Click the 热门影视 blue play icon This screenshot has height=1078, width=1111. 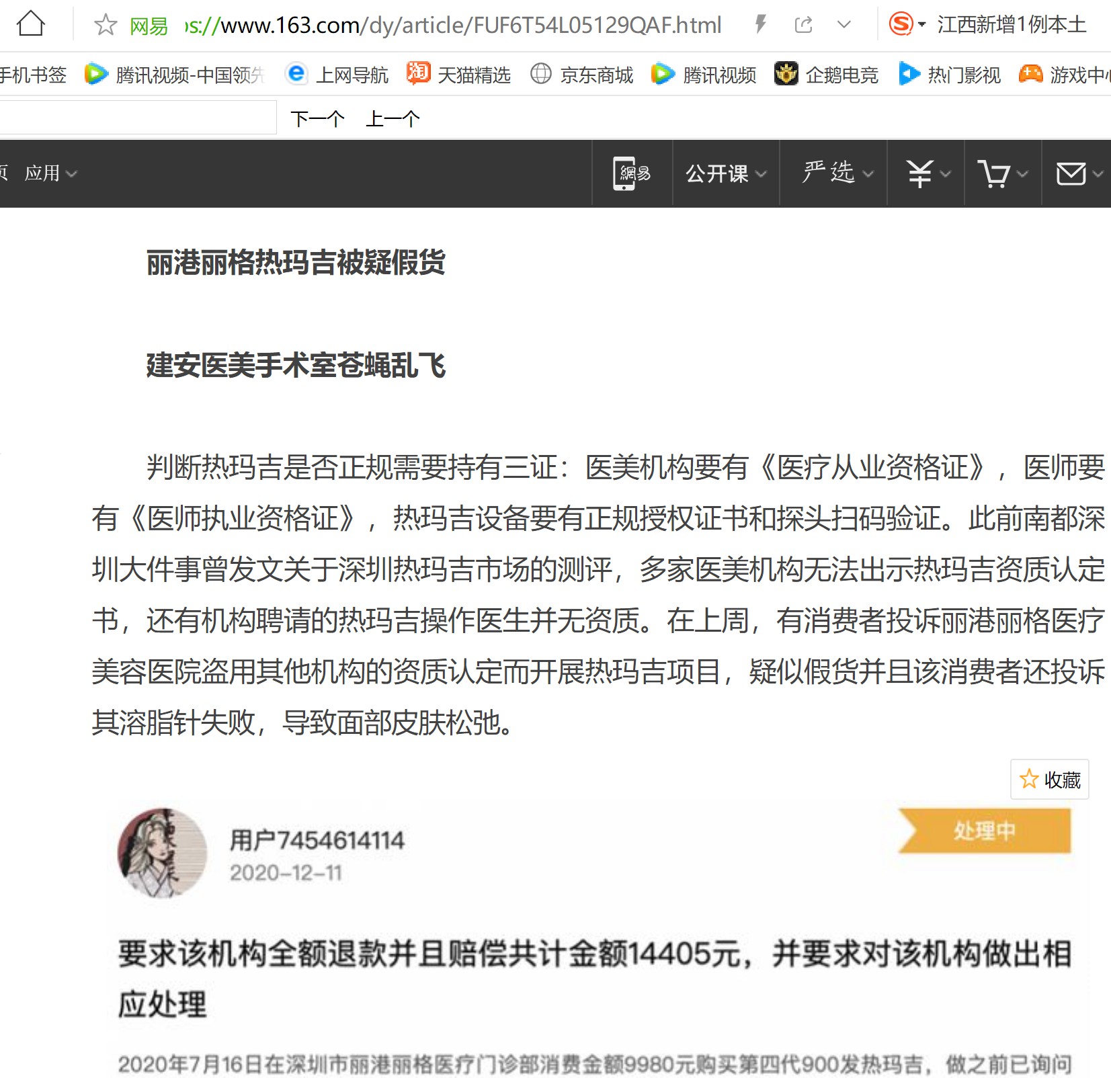point(909,73)
